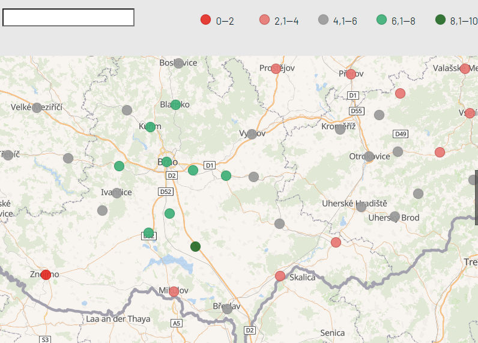Image resolution: width=478 pixels, height=343 pixels.
Task: Click the gray 4,1–6 legend circle
Action: point(323,20)
